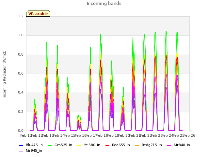Click the purple Nir945_in legend swatch

21,151
